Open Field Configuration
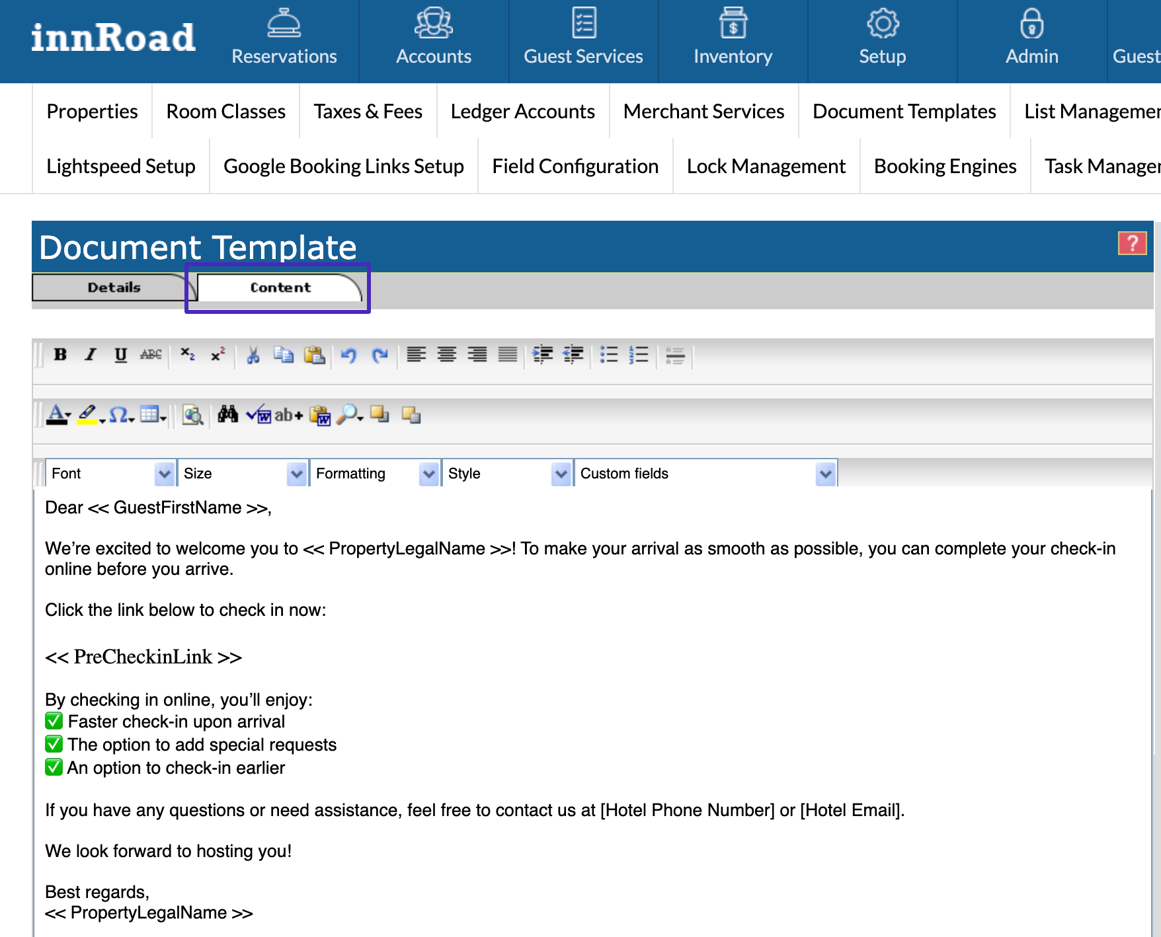Screen dimensions: 1161x937 click(x=575, y=166)
